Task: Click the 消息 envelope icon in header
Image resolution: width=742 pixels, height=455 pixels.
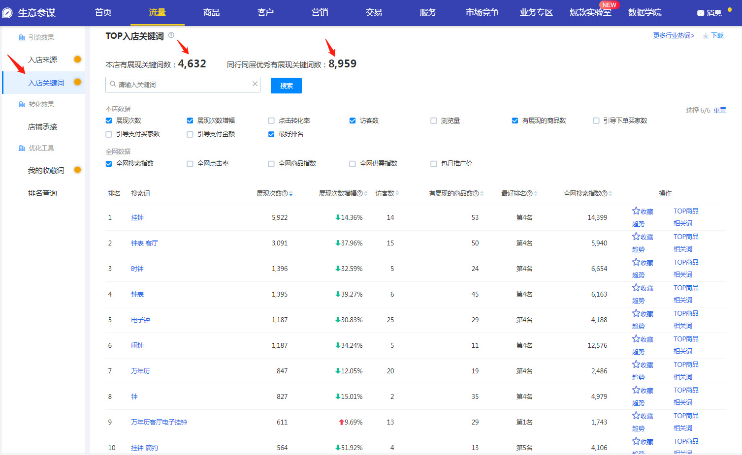Action: (x=701, y=13)
